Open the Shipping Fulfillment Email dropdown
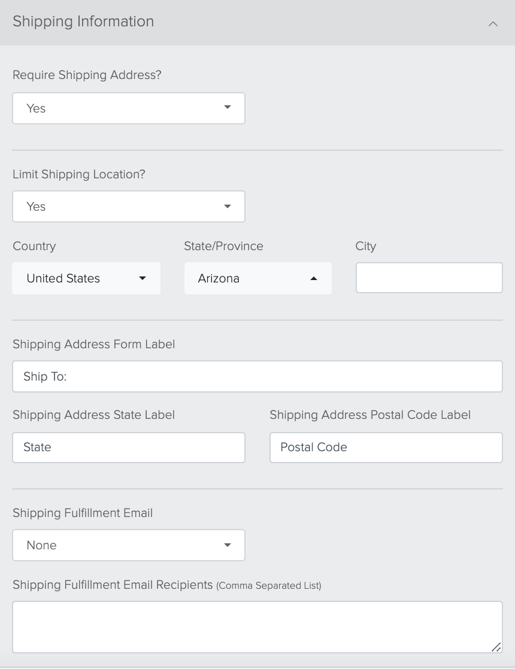Image resolution: width=515 pixels, height=669 pixels. [x=129, y=545]
